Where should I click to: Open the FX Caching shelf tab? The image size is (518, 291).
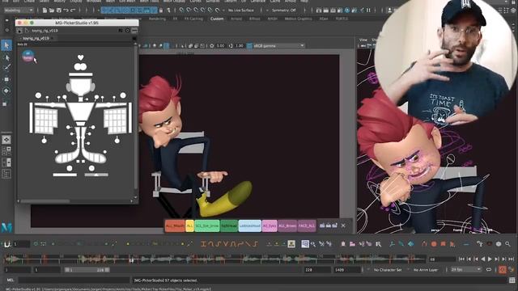(x=193, y=19)
